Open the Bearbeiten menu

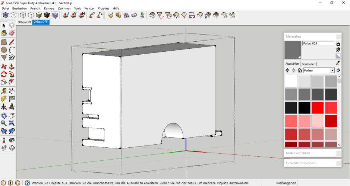pos(19,8)
